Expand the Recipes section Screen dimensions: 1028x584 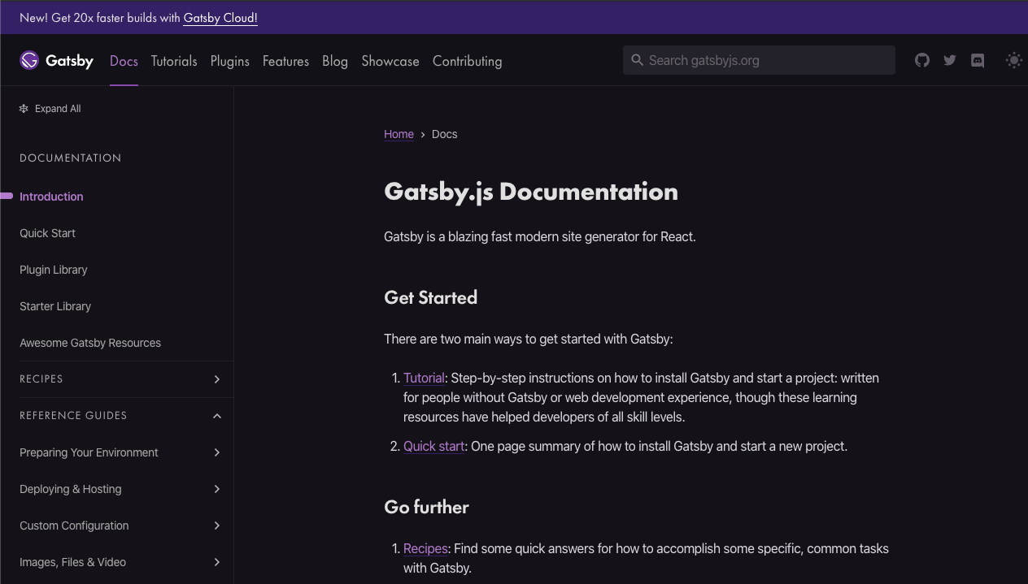(x=217, y=379)
